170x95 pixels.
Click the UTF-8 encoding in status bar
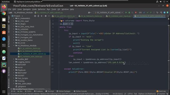[x=130, y=94]
